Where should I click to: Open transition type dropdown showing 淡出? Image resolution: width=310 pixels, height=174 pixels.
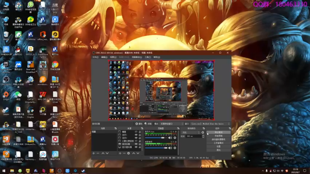click(191, 132)
